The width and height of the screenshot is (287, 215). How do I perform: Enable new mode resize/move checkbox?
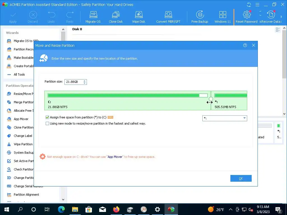pyautogui.click(x=47, y=123)
